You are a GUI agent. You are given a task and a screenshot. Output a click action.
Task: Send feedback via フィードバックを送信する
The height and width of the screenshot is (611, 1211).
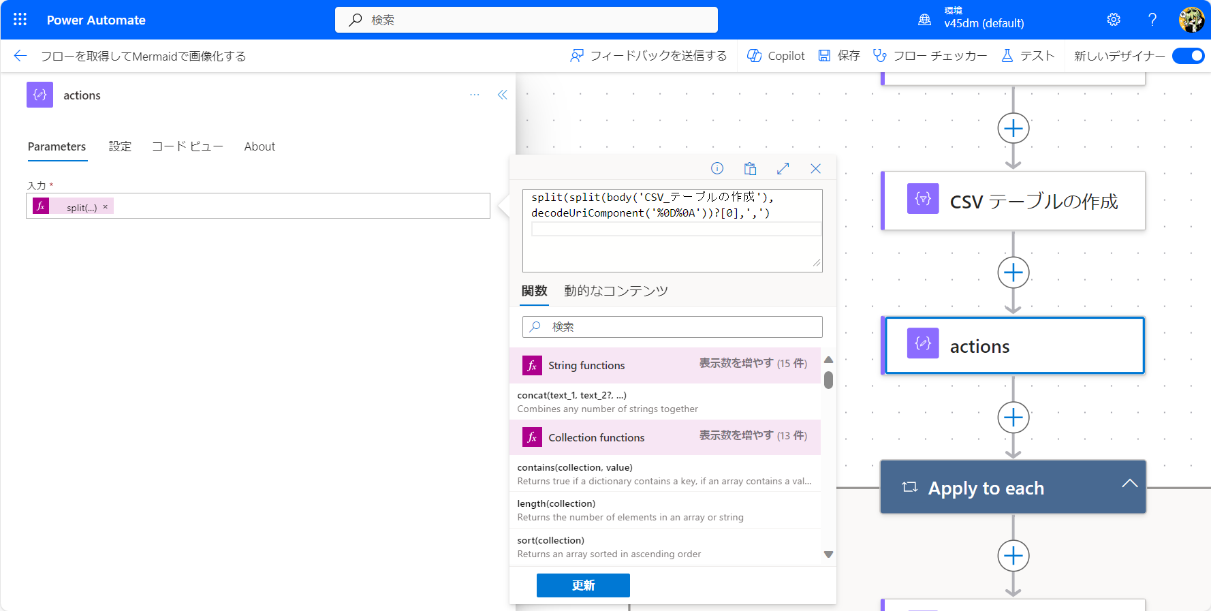pos(648,56)
